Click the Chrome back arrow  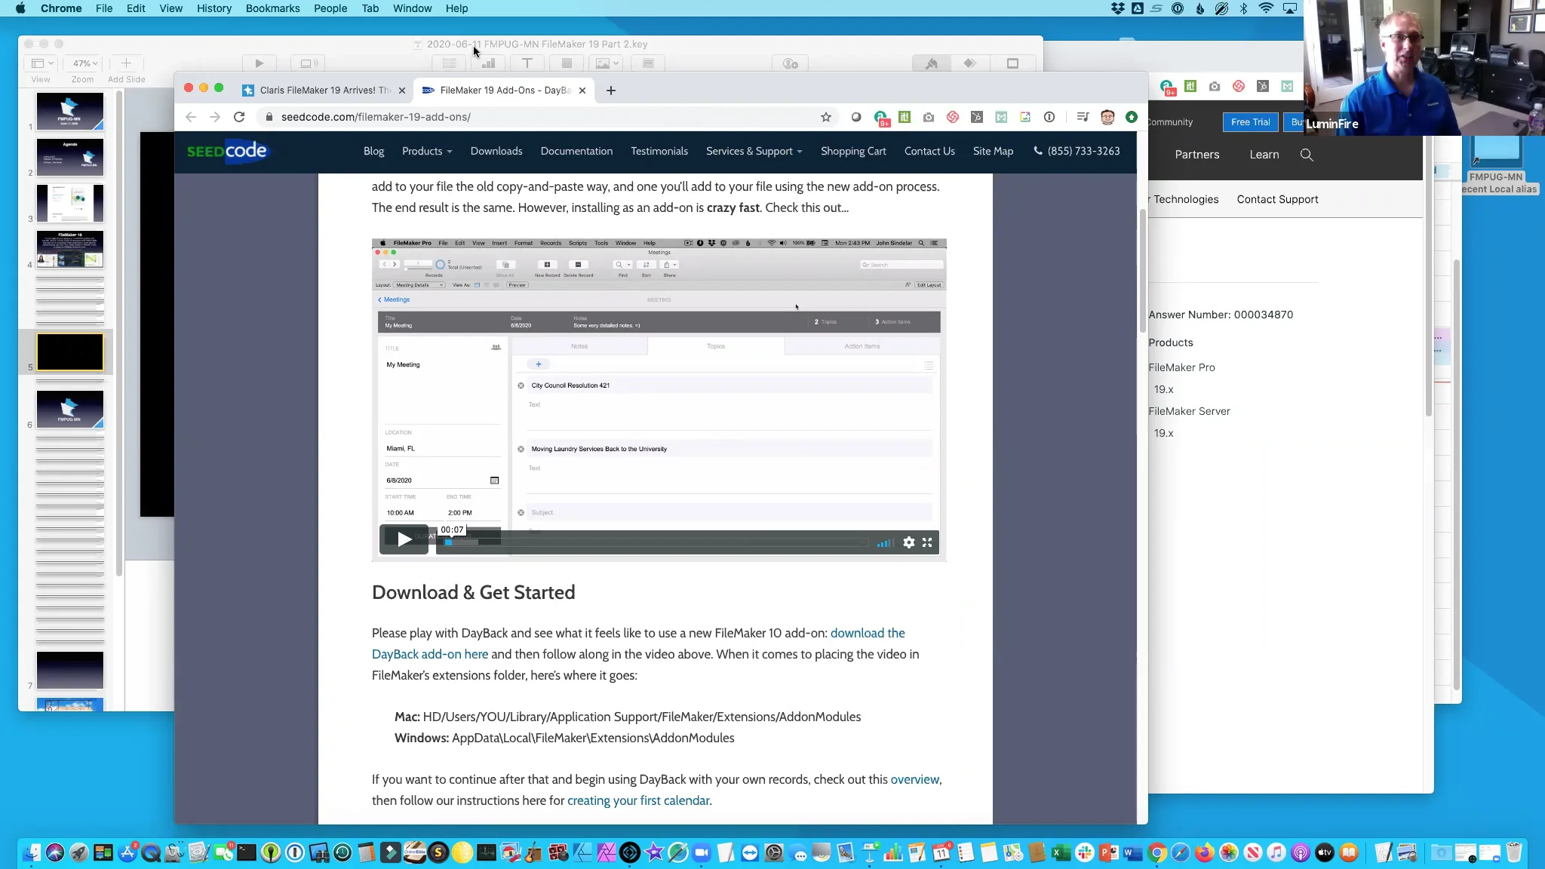(x=191, y=117)
